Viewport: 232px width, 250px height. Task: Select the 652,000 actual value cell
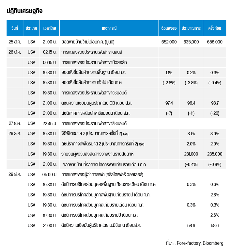tap(169, 42)
